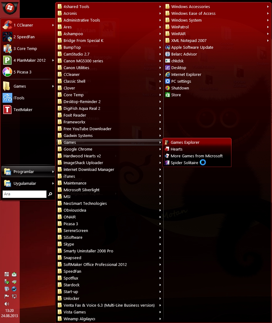Click the iTools icon
The height and width of the screenshot is (323, 272).
point(7,98)
